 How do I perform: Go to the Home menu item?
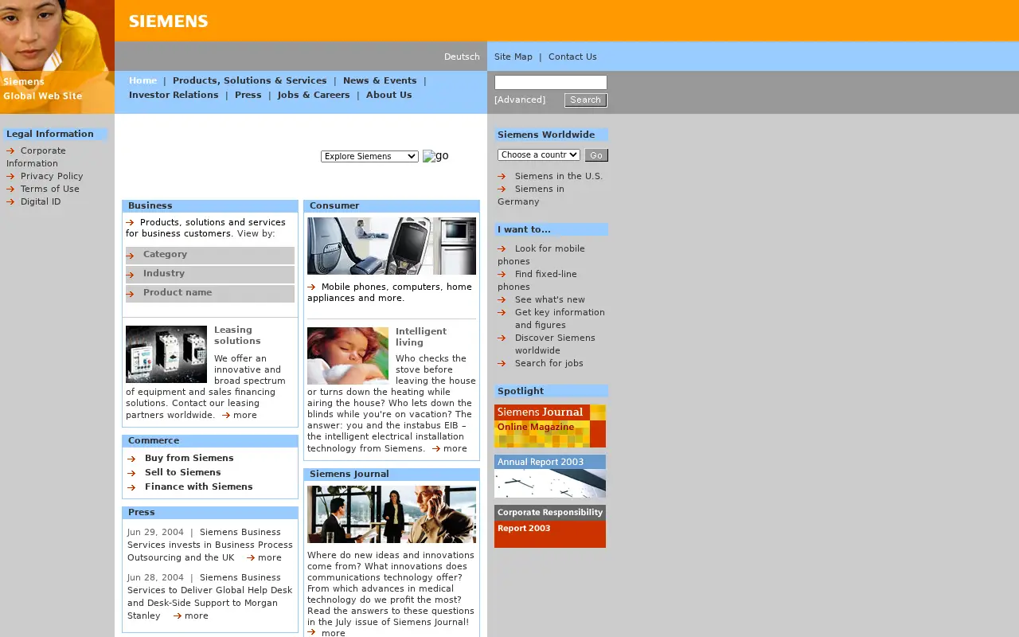pyautogui.click(x=143, y=80)
